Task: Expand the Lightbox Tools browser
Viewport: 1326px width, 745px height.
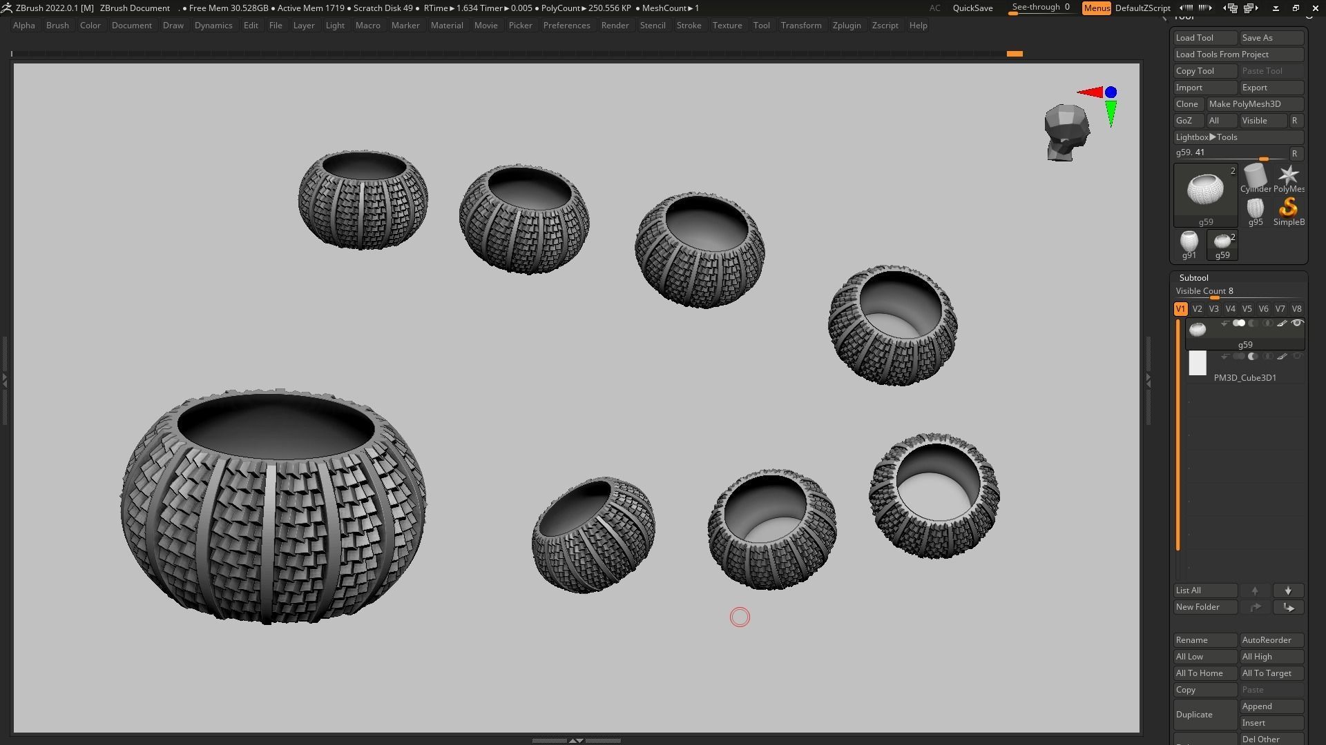Action: click(1239, 137)
